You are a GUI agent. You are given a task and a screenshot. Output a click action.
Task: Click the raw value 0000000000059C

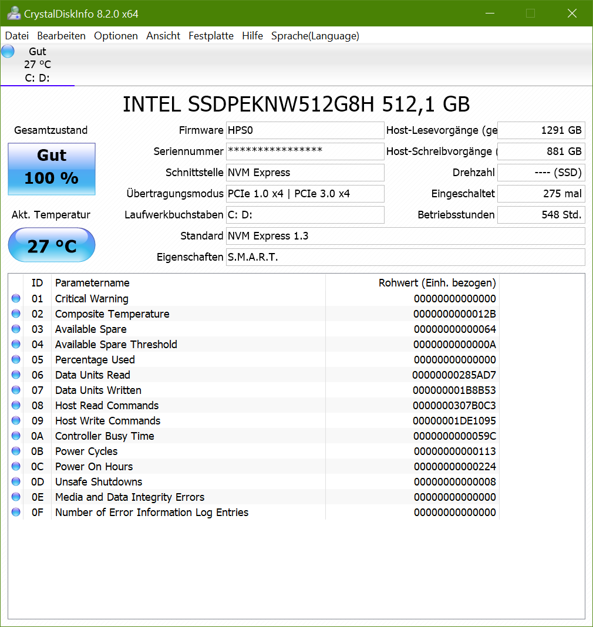454,436
